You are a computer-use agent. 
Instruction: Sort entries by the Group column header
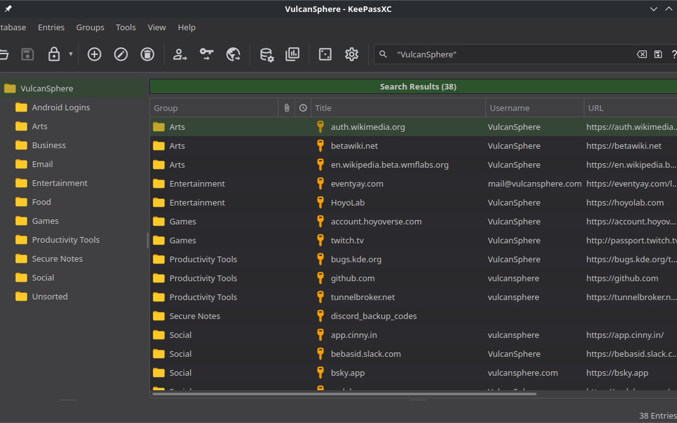(x=214, y=108)
